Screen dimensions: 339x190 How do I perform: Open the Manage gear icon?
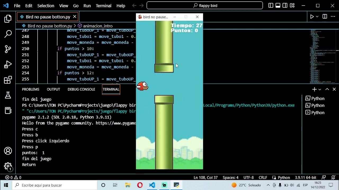point(8,166)
